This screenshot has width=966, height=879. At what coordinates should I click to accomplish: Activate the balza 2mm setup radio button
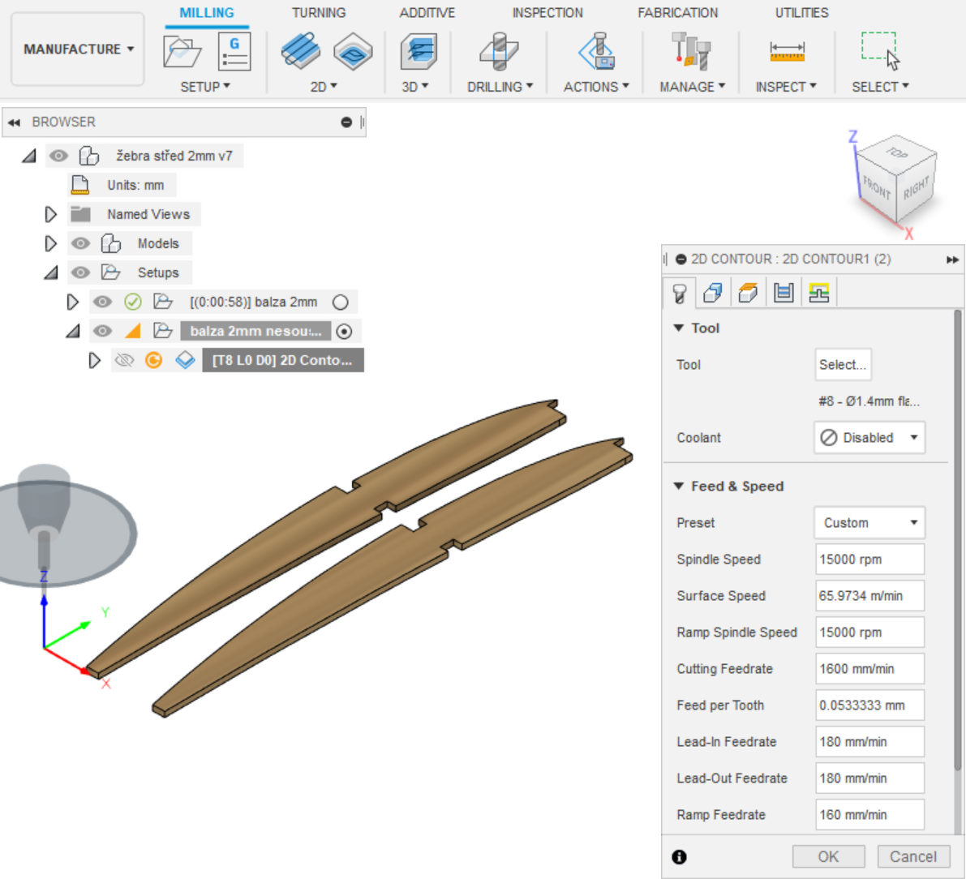341,302
